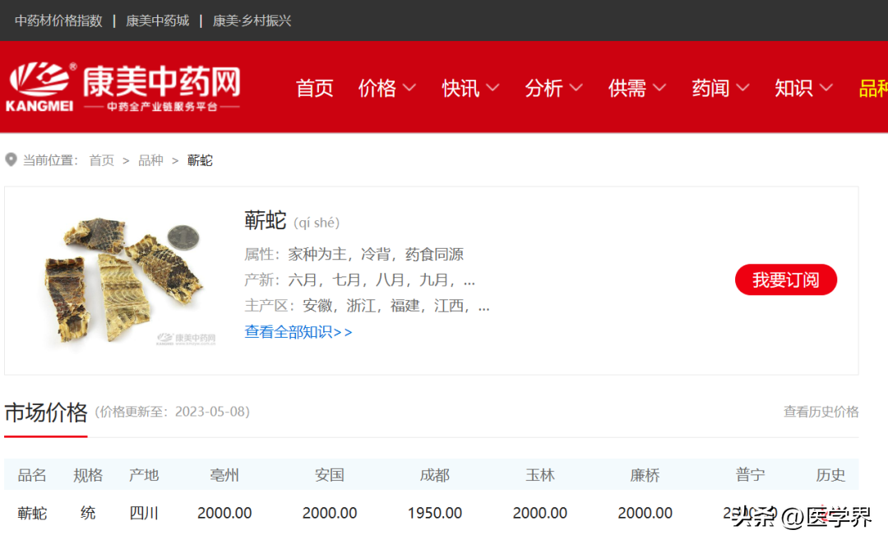Click the 属性 attributes line
The width and height of the screenshot is (888, 544).
354,254
